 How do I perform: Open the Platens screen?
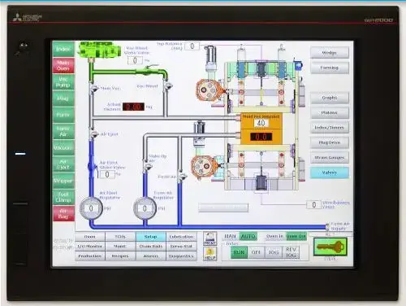coord(330,112)
